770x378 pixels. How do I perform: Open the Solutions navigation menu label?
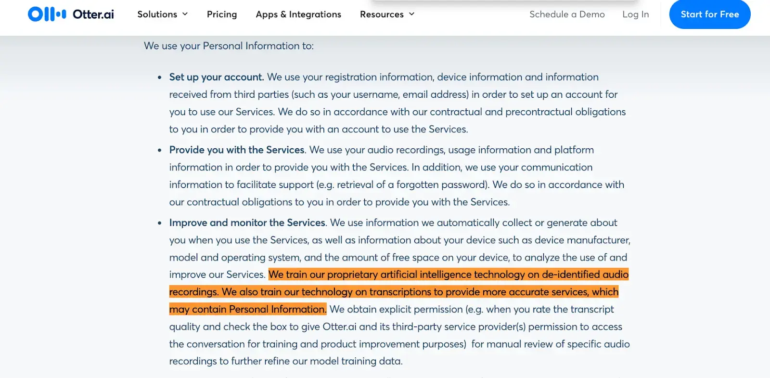(x=157, y=14)
